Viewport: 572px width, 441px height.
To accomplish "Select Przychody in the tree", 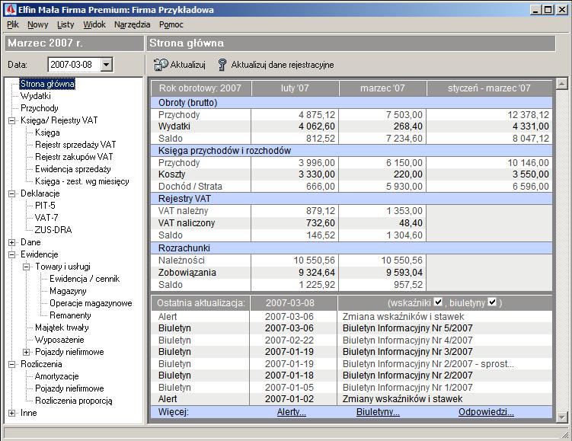I will [40, 108].
